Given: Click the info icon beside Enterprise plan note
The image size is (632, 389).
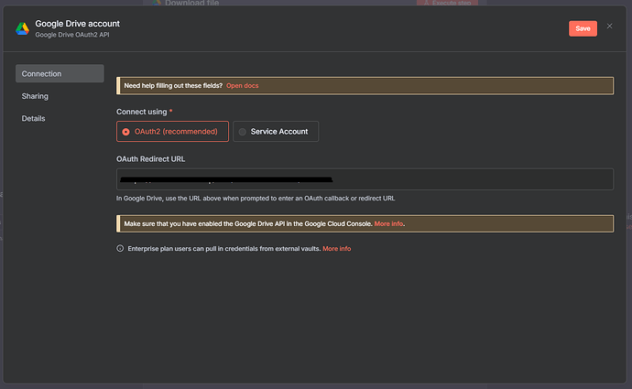Looking at the screenshot, I should coord(120,248).
